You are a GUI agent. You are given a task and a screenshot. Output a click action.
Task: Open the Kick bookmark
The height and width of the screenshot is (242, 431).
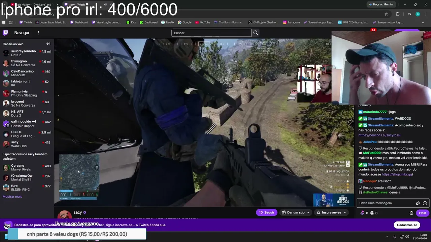coord(131,23)
